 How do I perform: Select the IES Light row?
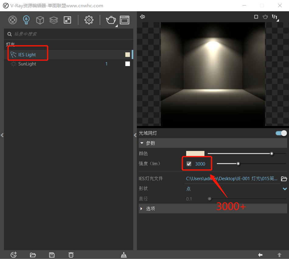click(68, 54)
